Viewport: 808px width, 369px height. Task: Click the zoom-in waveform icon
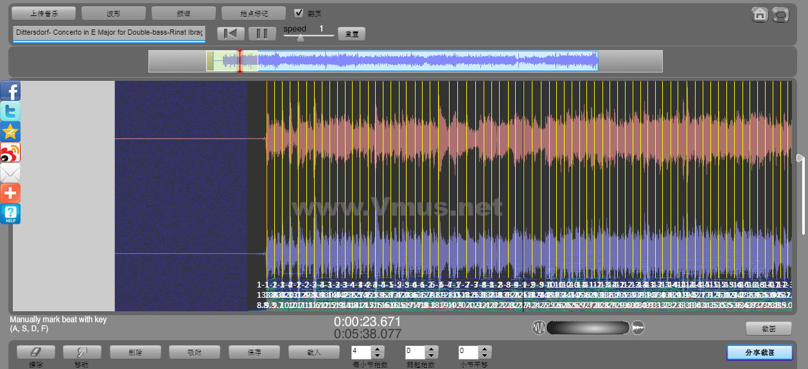point(638,328)
